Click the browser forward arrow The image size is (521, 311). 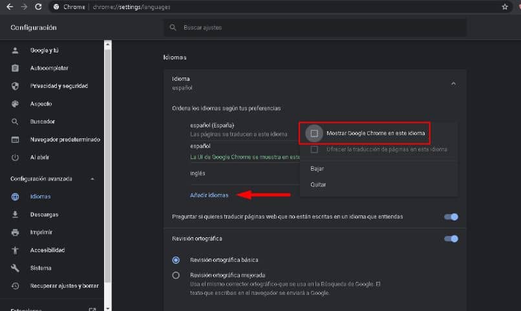pyautogui.click(x=24, y=6)
